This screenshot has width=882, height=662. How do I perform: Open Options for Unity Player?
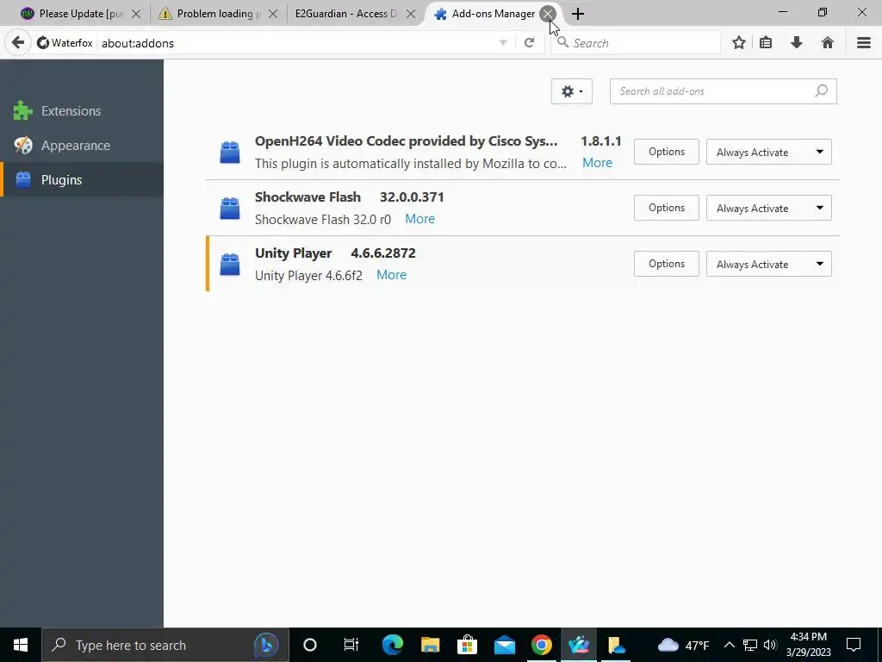click(x=667, y=264)
